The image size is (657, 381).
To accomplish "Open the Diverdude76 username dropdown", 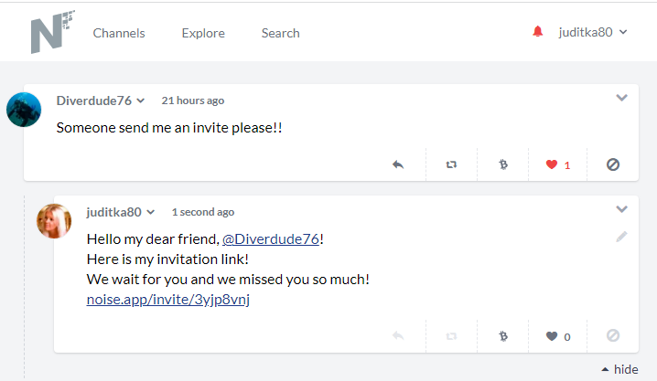I will point(101,101).
